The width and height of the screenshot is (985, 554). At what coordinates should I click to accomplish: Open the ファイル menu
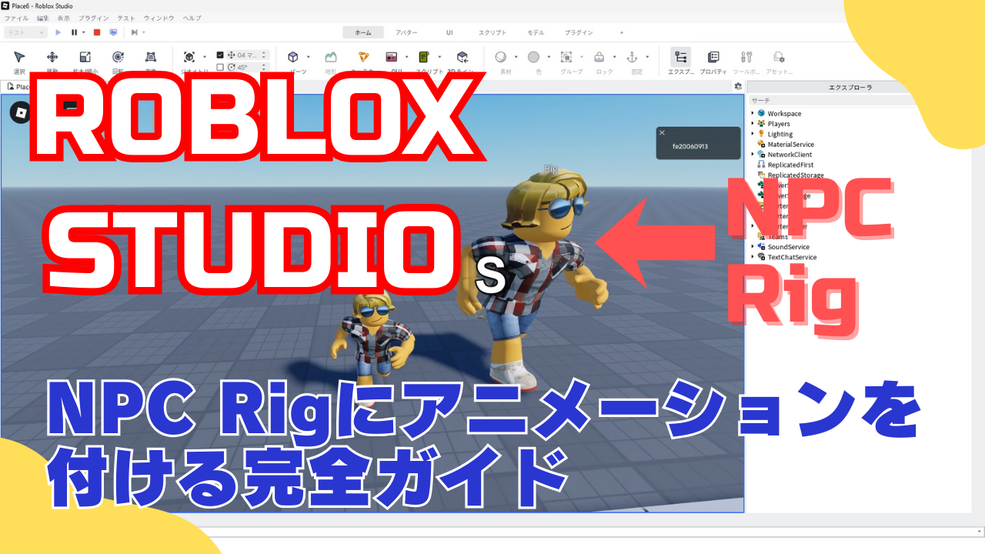click(x=16, y=18)
